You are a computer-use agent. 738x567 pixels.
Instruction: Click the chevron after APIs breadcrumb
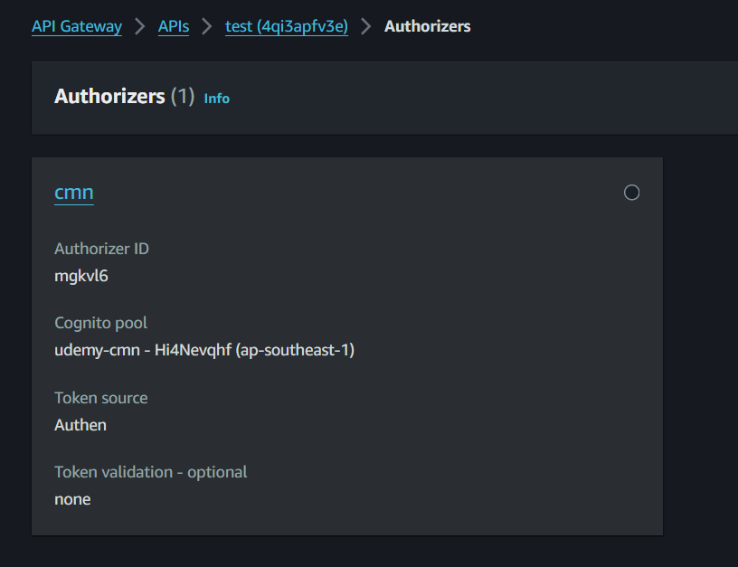[207, 26]
